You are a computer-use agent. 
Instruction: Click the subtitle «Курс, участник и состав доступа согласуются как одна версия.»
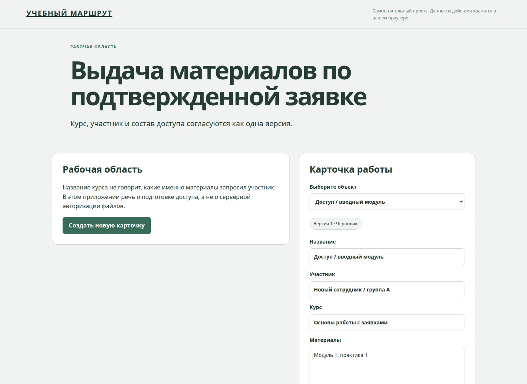pos(181,124)
